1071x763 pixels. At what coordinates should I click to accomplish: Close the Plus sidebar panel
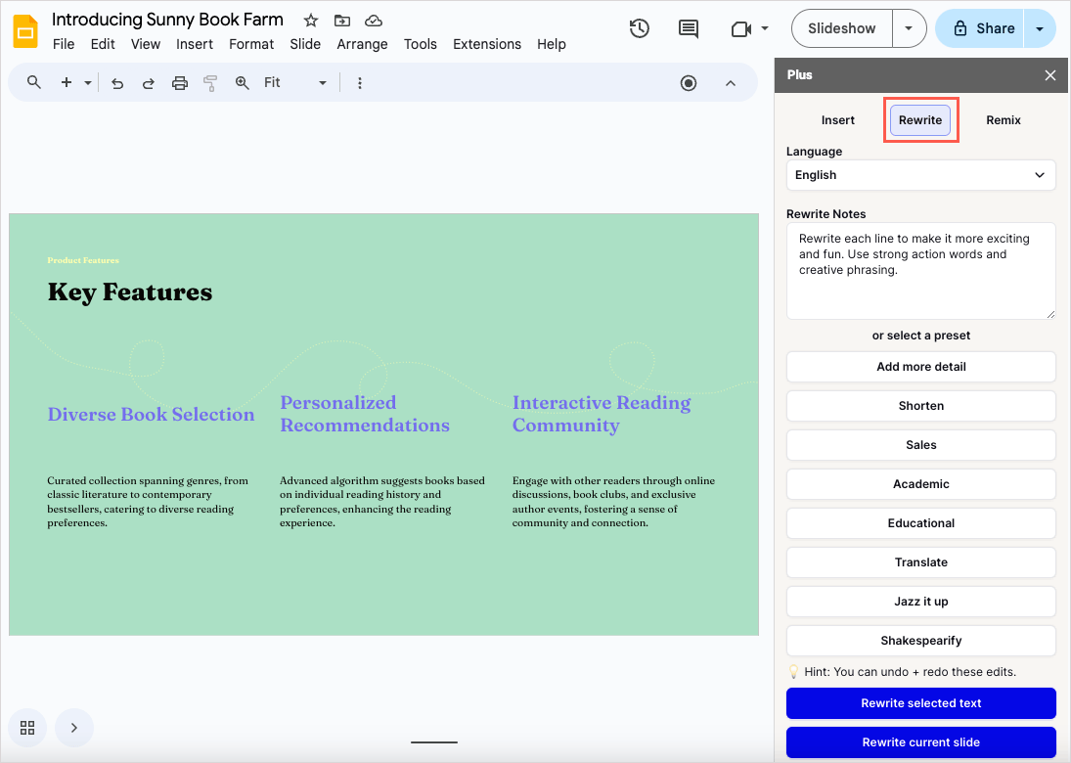[1050, 75]
